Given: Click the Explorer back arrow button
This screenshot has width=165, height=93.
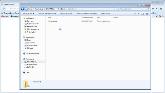Looking at the screenshot, I should [x=22, y=9].
